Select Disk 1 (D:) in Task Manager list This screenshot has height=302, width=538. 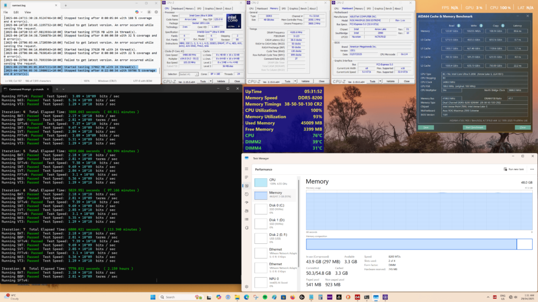click(x=275, y=223)
